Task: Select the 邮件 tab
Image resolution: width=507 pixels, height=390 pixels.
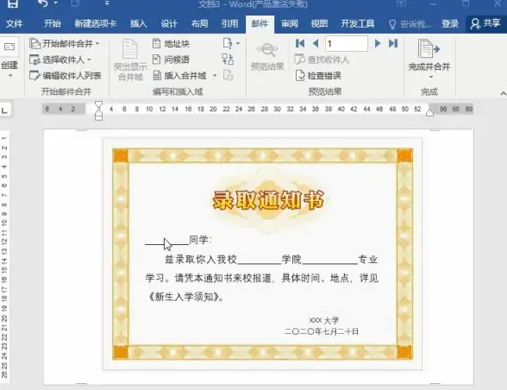Action: pos(260,23)
